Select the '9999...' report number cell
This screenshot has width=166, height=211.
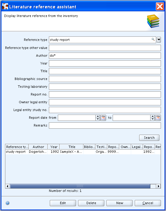coord(113,152)
